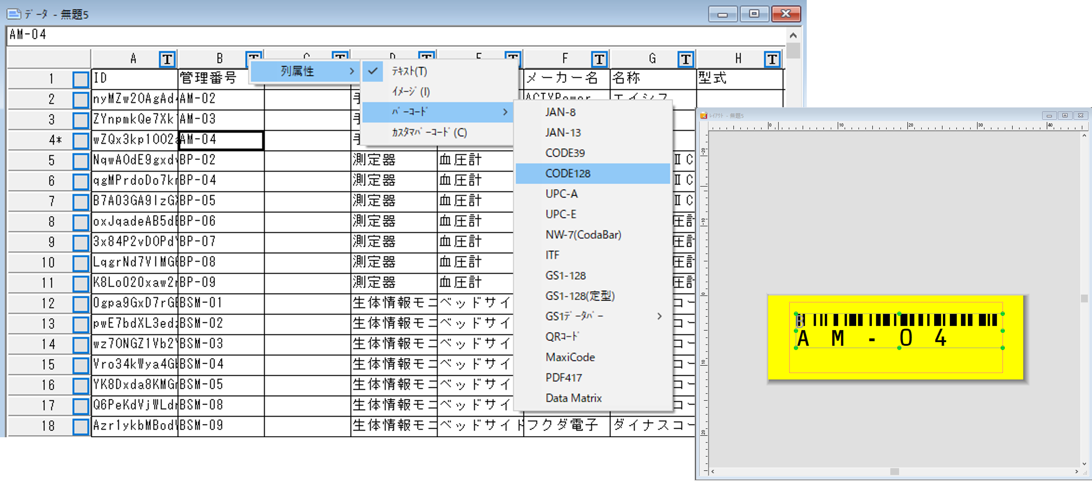Toggle the checkbox for row 2

coord(80,100)
